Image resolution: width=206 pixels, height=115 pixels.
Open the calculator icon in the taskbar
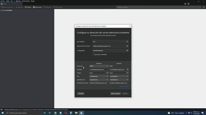pyautogui.click(x=71, y=113)
